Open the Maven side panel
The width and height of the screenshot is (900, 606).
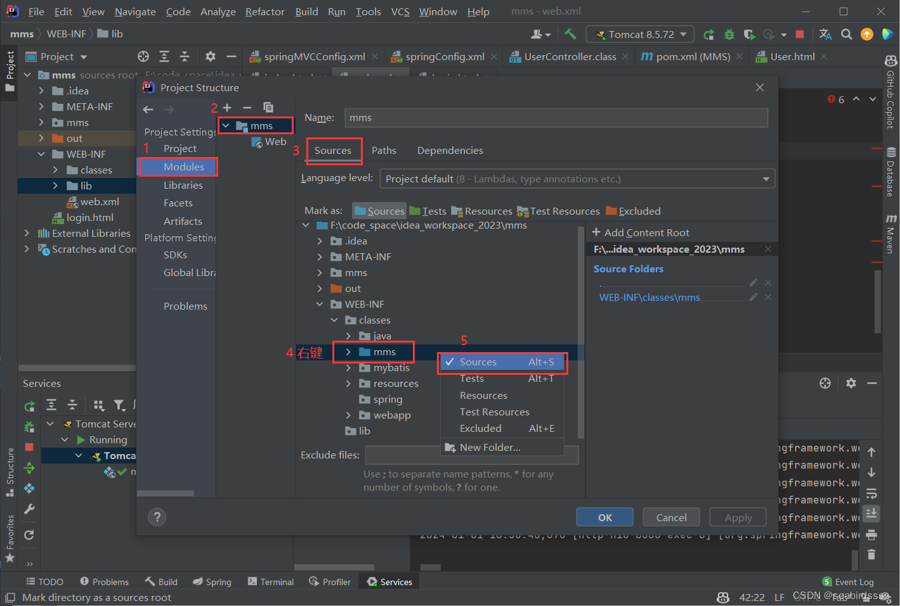tap(890, 234)
